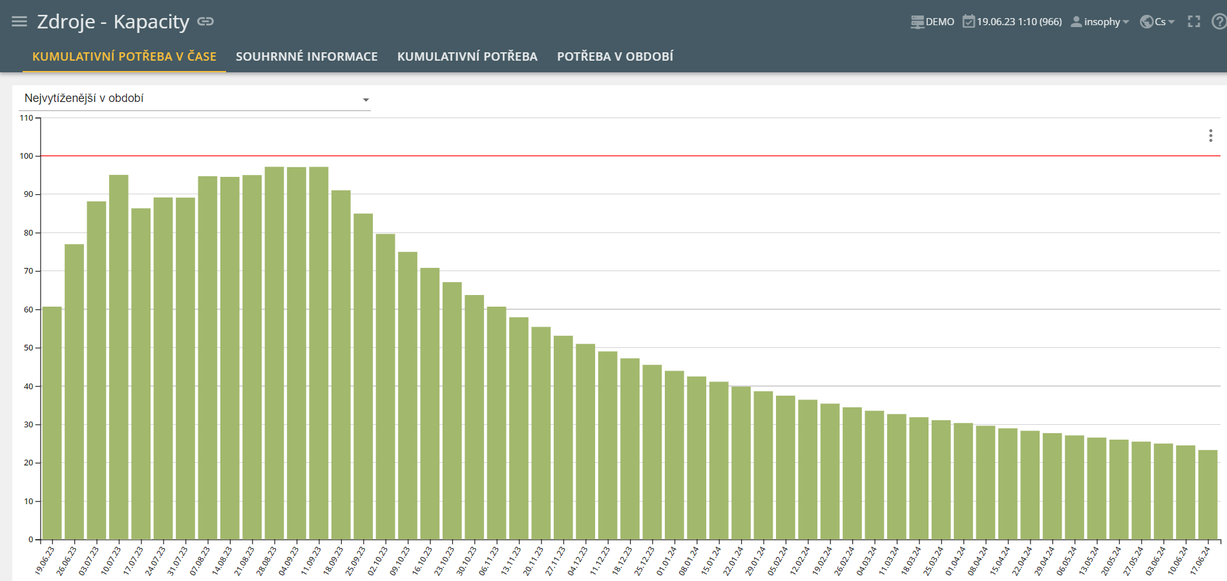The image size is (1227, 581).
Task: Click the DEMO server icon
Action: click(x=917, y=22)
